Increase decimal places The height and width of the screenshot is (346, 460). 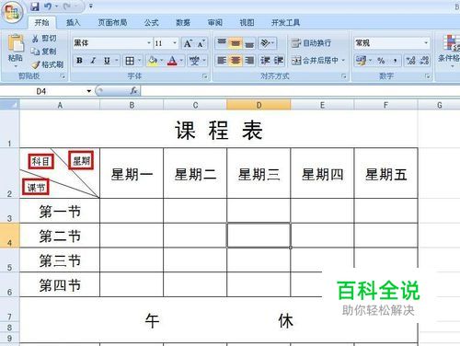(x=410, y=61)
